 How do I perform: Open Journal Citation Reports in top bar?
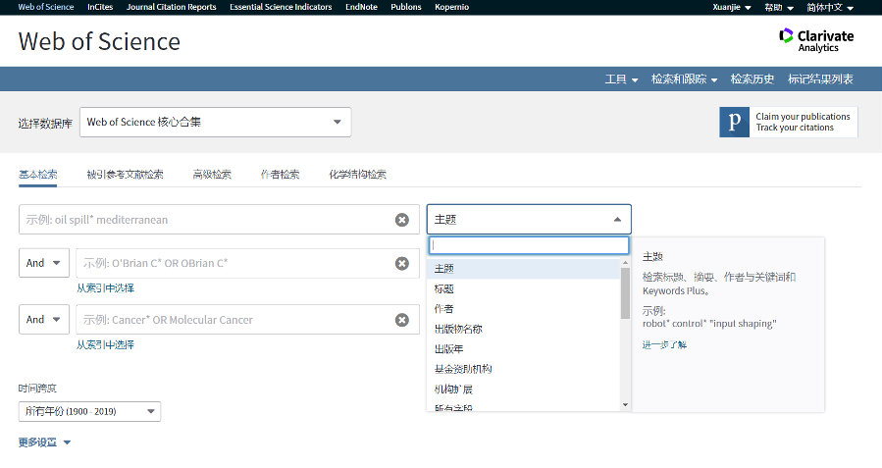click(x=171, y=7)
